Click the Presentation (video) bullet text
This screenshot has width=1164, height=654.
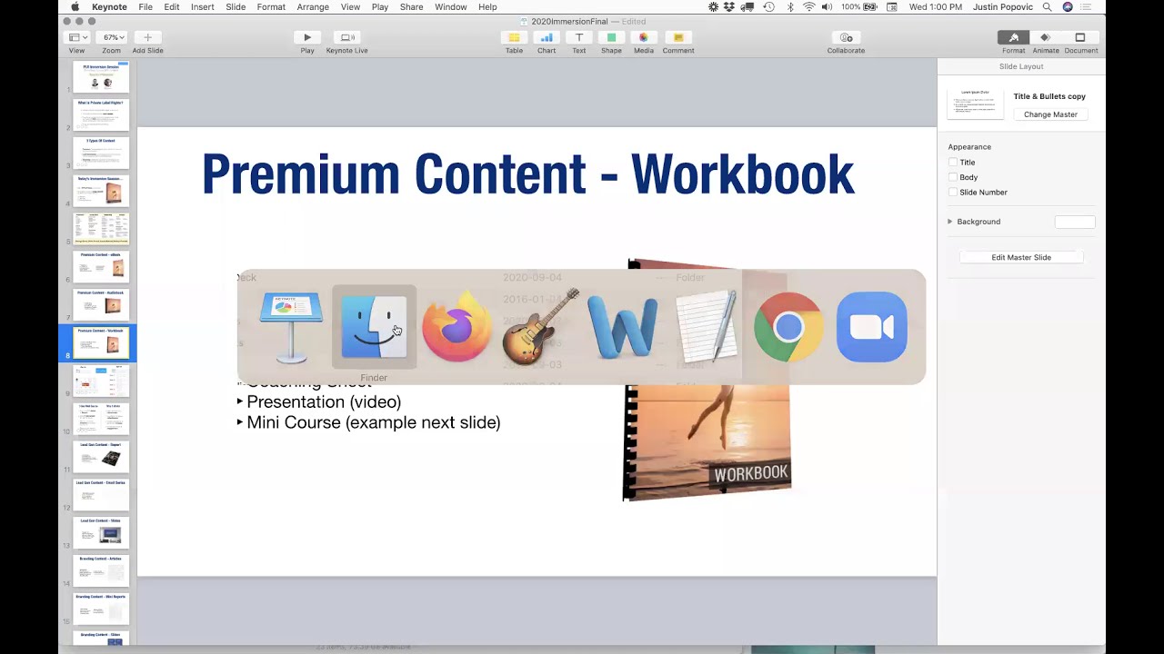324,401
